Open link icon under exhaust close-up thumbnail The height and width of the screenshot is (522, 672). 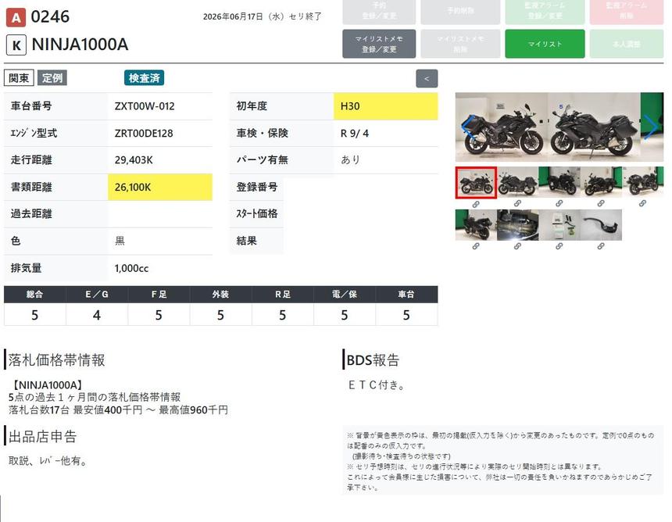pyautogui.click(x=517, y=246)
